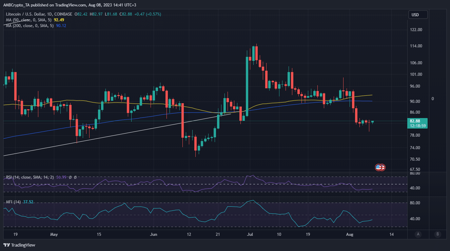The width and height of the screenshot is (450, 251).
Task: Toggle the A auto-scale button
Action: point(418,234)
